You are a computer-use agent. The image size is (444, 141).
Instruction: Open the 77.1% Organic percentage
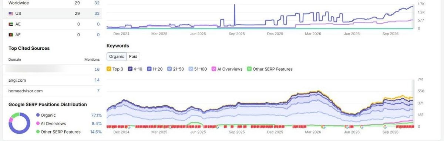tap(96, 115)
